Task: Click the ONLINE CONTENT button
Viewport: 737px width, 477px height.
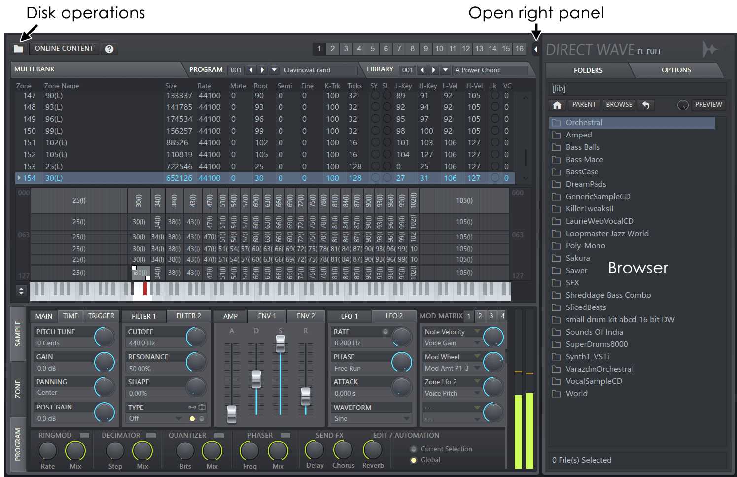Action: (64, 48)
